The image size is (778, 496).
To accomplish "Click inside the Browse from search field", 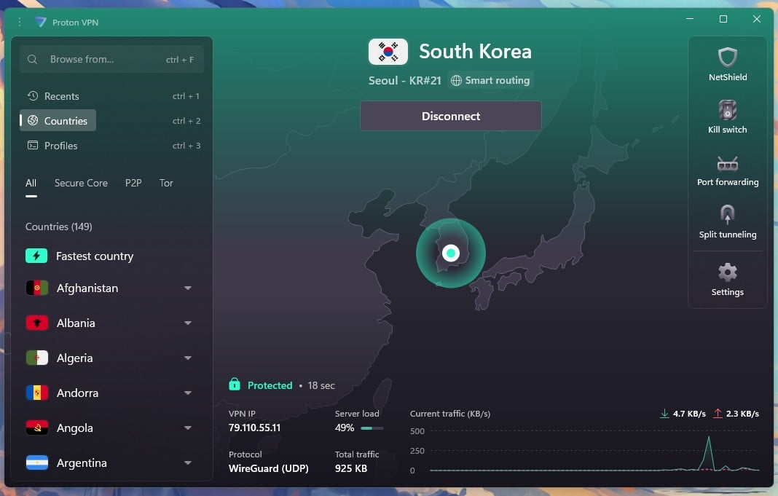I will pos(111,59).
